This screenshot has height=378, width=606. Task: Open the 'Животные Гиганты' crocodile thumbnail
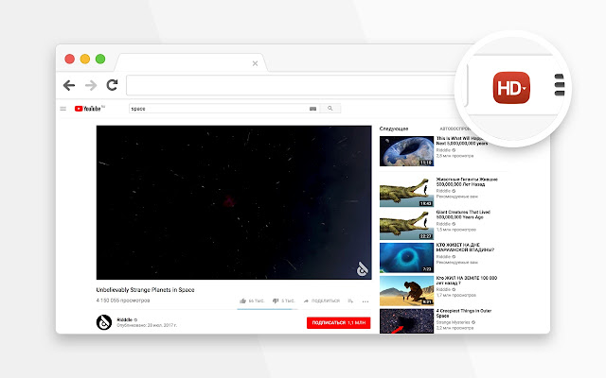(406, 192)
